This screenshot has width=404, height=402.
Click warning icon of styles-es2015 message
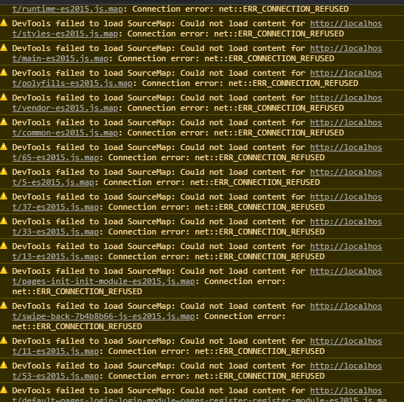4,23
